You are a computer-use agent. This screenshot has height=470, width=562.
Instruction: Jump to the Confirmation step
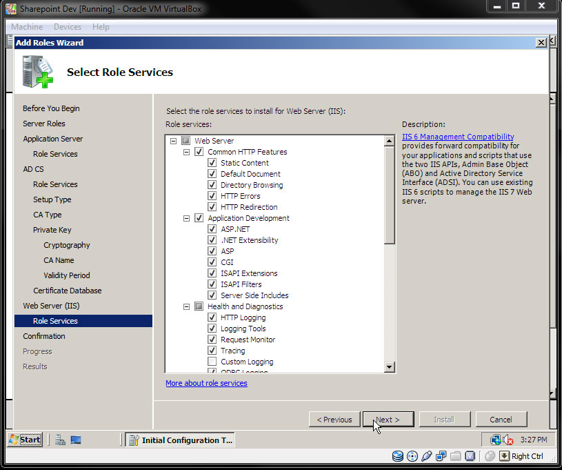[x=44, y=336]
